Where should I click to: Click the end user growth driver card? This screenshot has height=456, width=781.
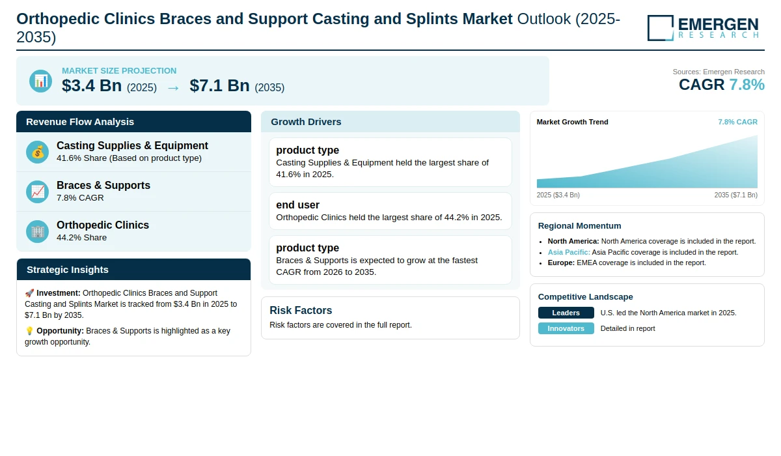pos(390,211)
